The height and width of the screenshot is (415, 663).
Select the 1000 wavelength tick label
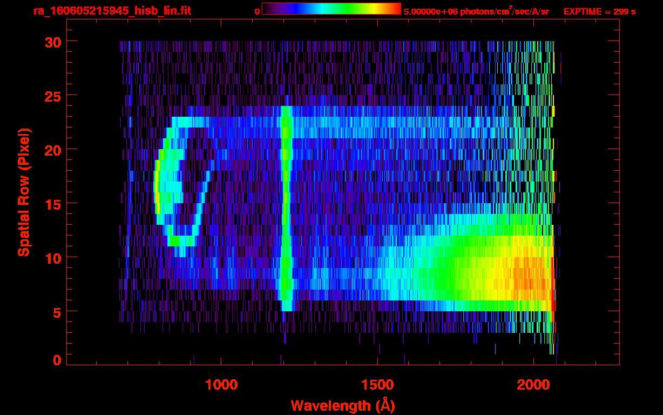(221, 385)
